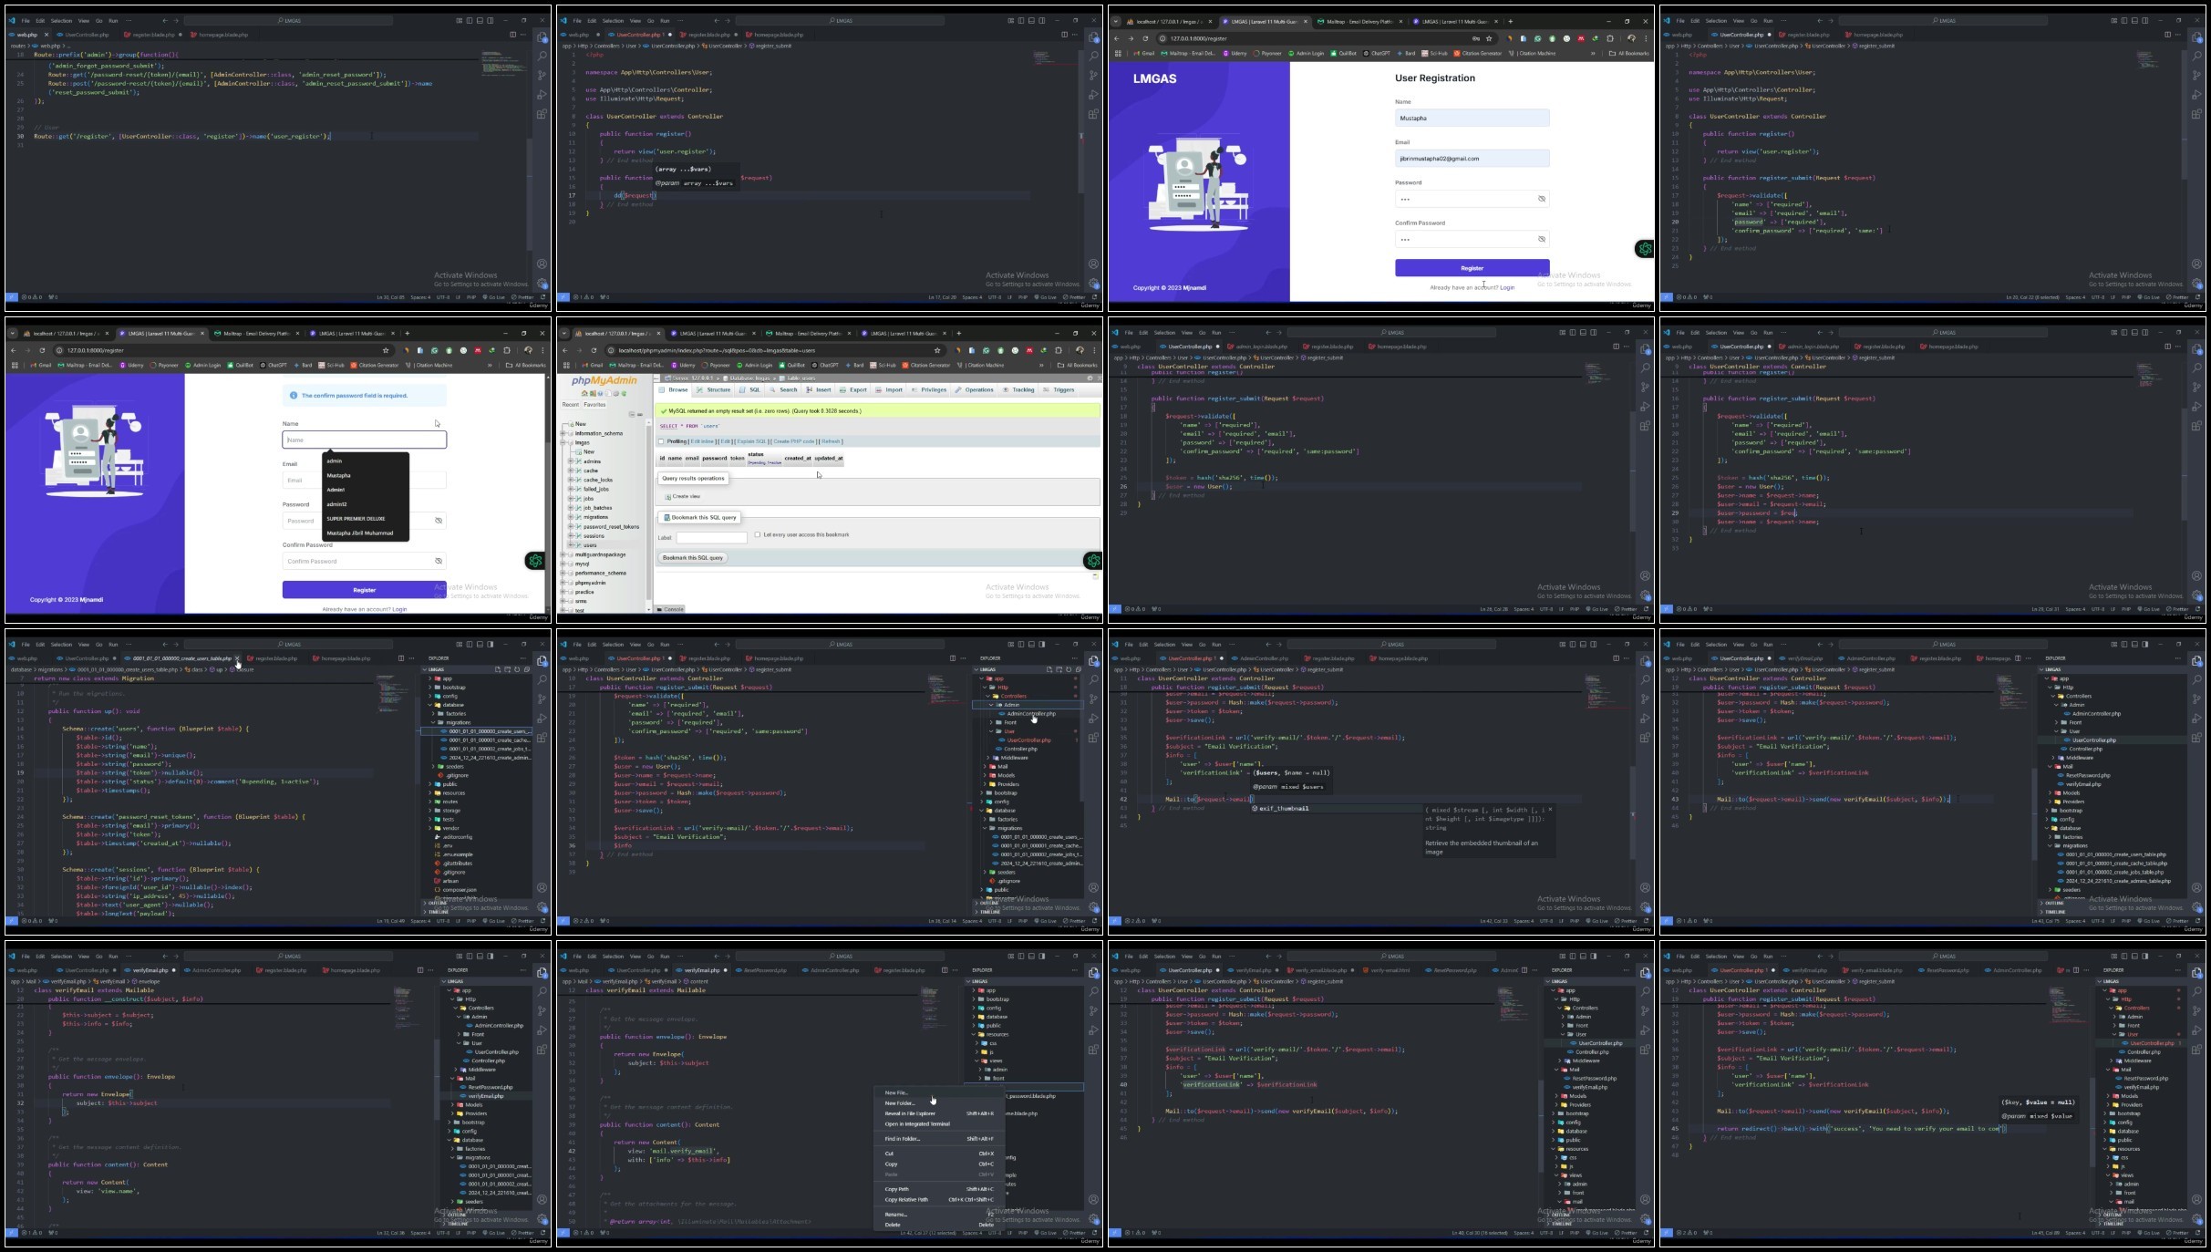
Task: Choose 'Reveal in File Explorer' in the context menu
Action: tap(937, 1113)
